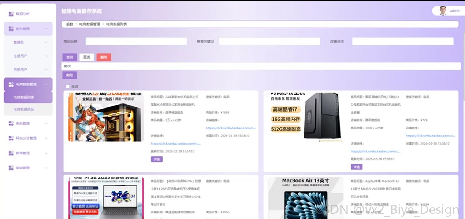Click 电商数据列表 in the breadcrumb
Viewport: 465px width, 219px height.
[x=116, y=24]
